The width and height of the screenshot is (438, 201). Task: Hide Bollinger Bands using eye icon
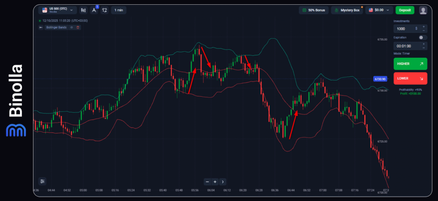pos(72,27)
